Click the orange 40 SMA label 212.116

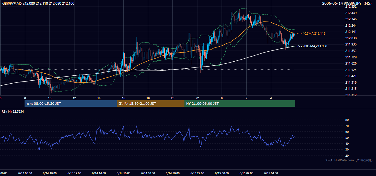click(311, 34)
